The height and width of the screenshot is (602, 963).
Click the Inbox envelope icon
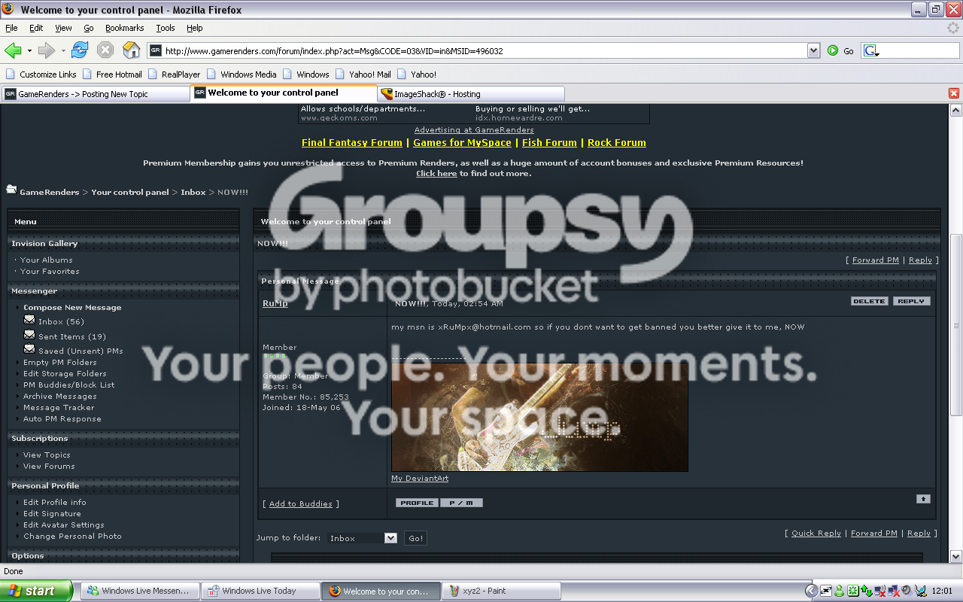[x=29, y=321]
